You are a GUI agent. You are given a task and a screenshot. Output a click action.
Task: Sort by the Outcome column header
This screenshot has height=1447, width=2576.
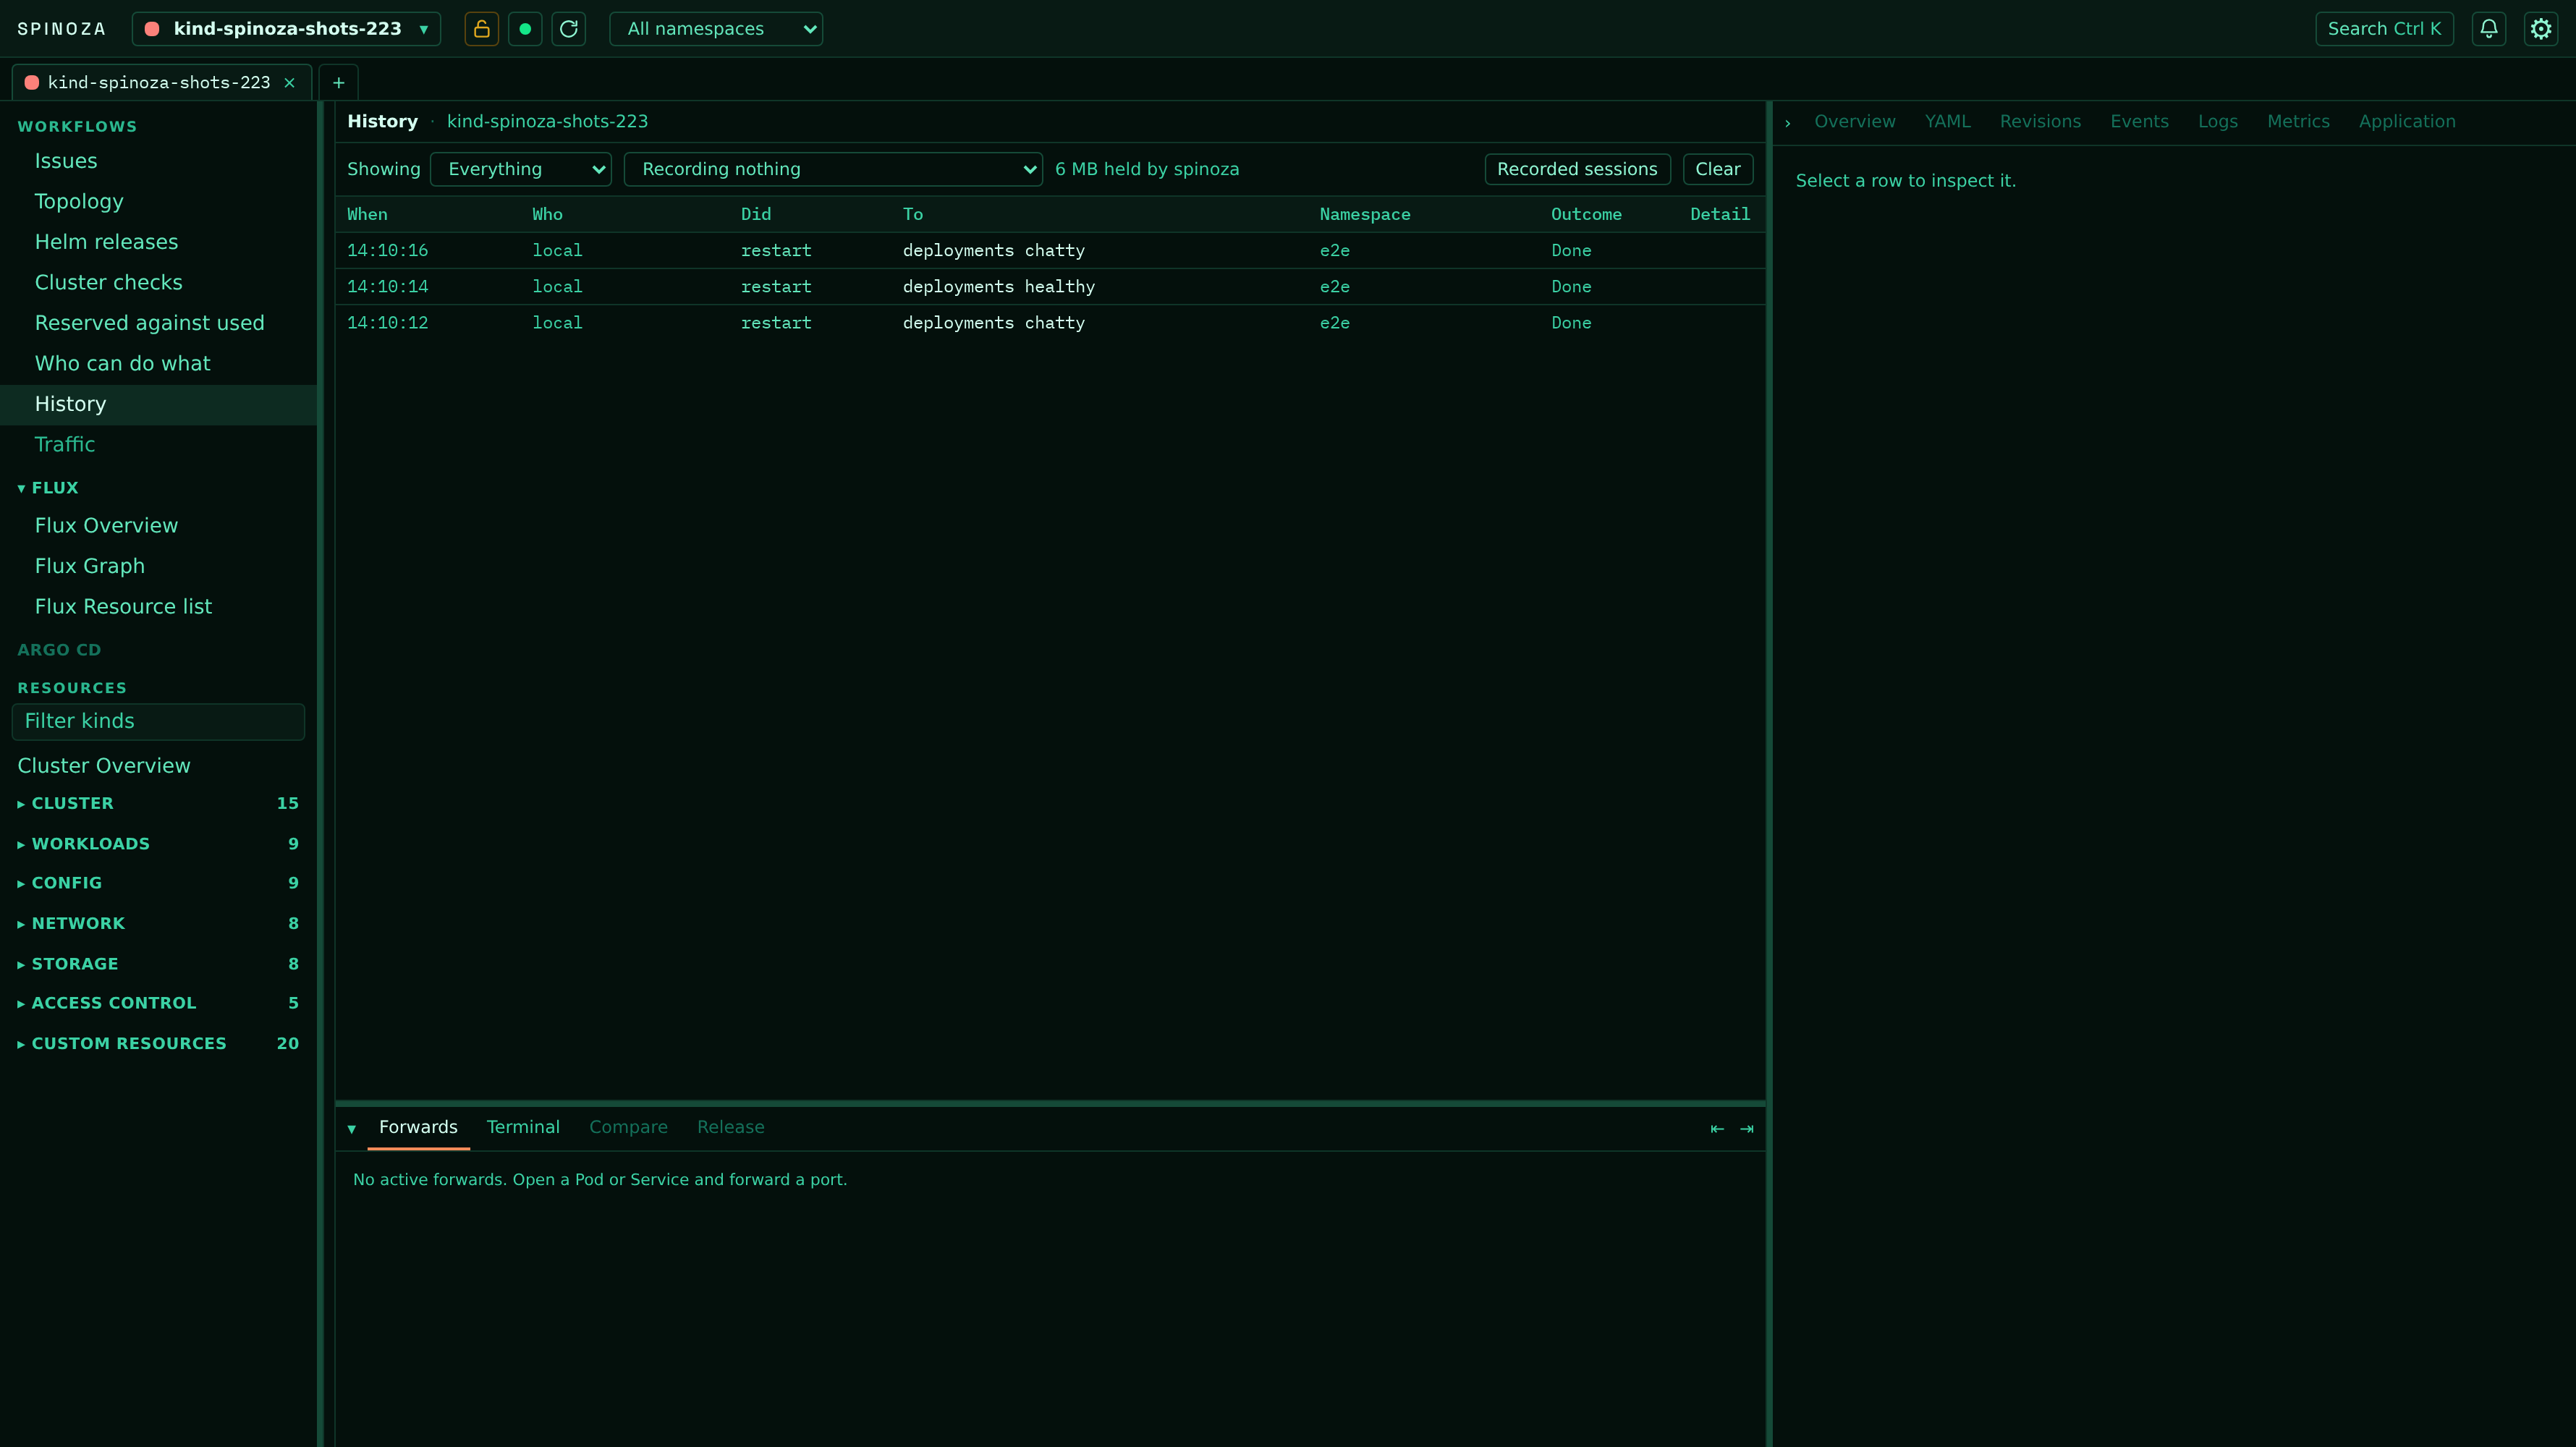pyautogui.click(x=1586, y=214)
